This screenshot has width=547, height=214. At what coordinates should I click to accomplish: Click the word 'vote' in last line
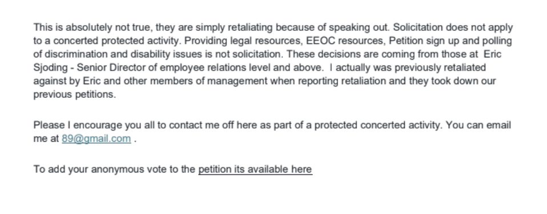click(x=156, y=170)
